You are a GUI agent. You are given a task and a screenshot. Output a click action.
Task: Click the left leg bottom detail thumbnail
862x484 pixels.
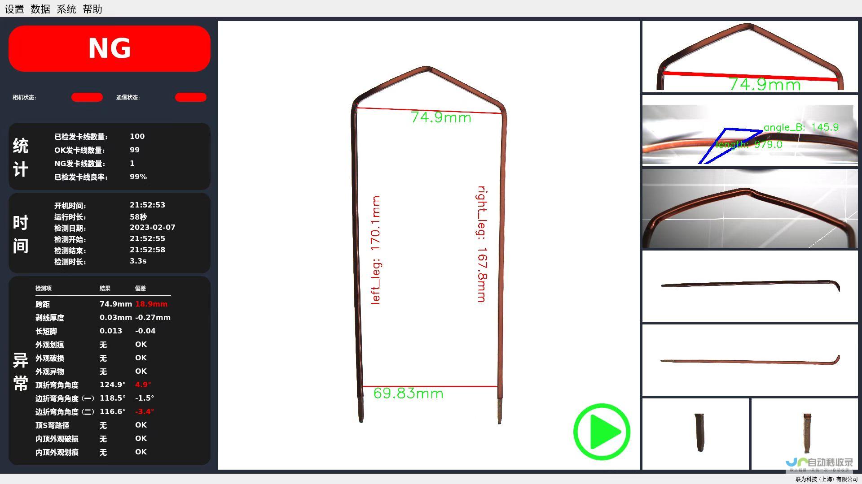coord(699,434)
